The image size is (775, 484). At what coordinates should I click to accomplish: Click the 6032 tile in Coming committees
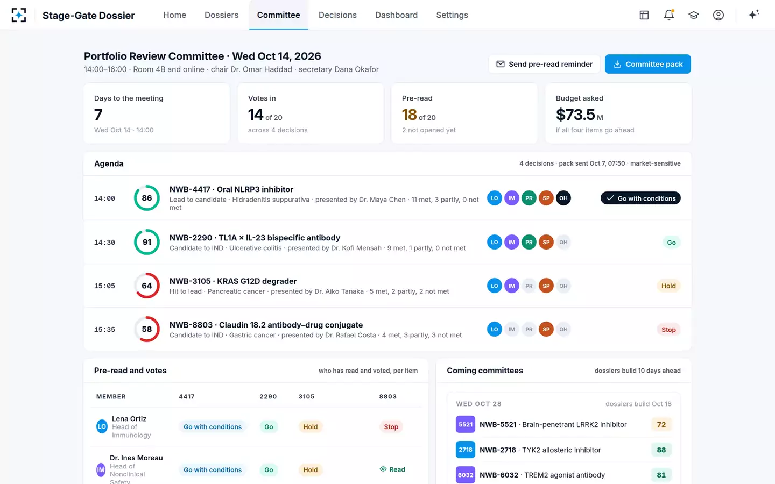pyautogui.click(x=466, y=475)
